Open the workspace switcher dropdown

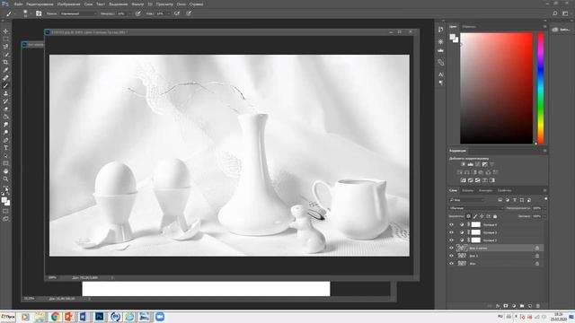(566, 13)
